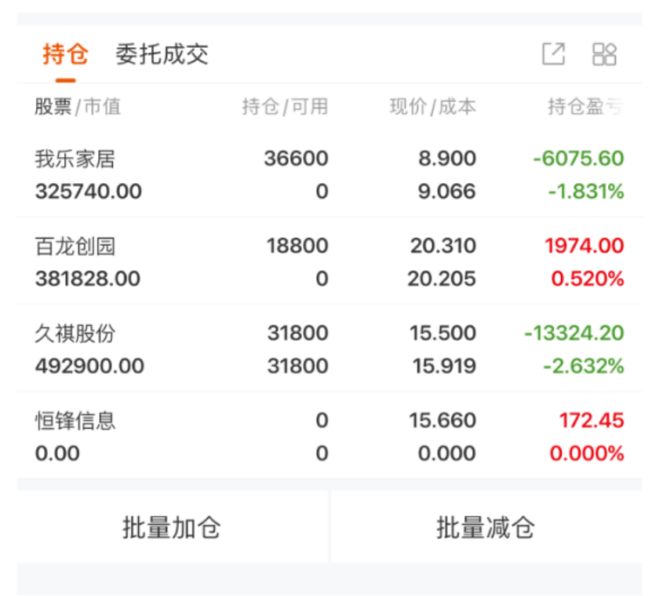Viewport: 652px width, 596px height.
Task: Tap current price 15.660
Action: 443,420
